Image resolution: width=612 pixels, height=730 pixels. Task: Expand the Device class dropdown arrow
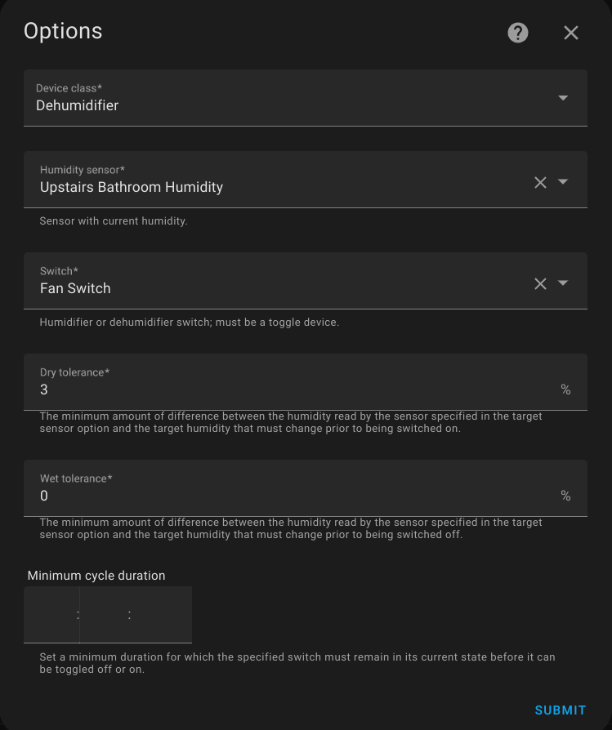click(x=563, y=98)
